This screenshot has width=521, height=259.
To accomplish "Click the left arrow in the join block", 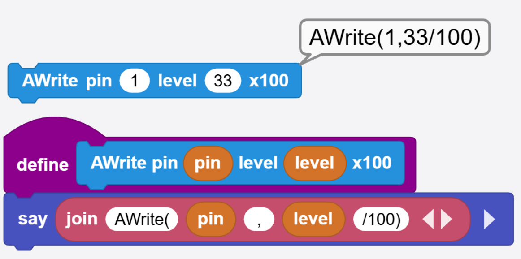I will click(428, 220).
